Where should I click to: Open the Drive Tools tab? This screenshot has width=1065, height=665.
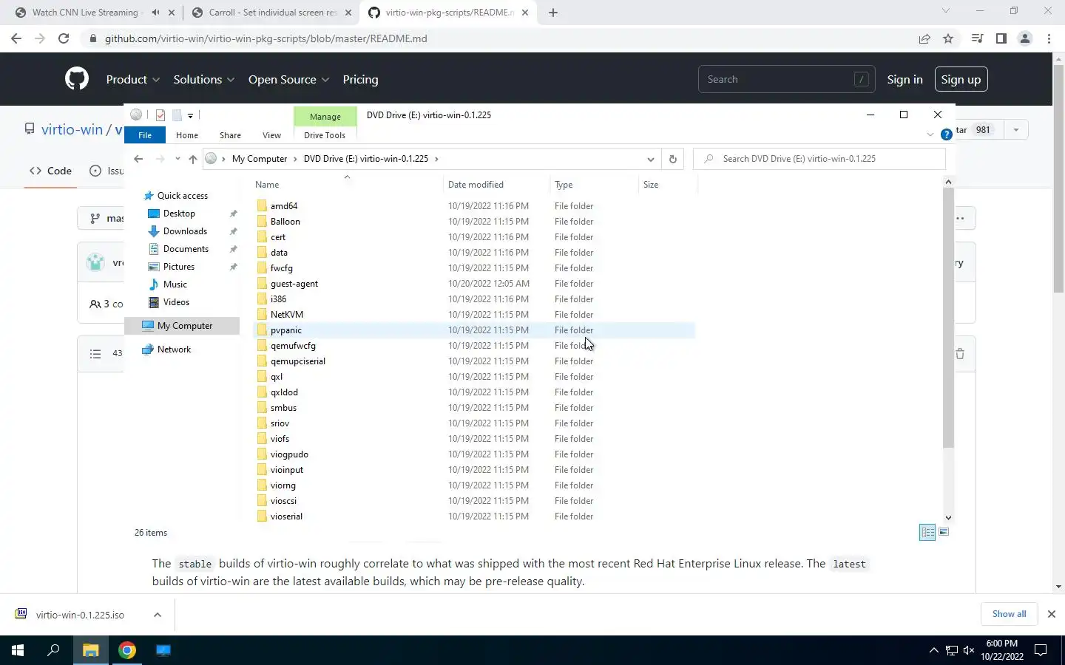(x=325, y=135)
